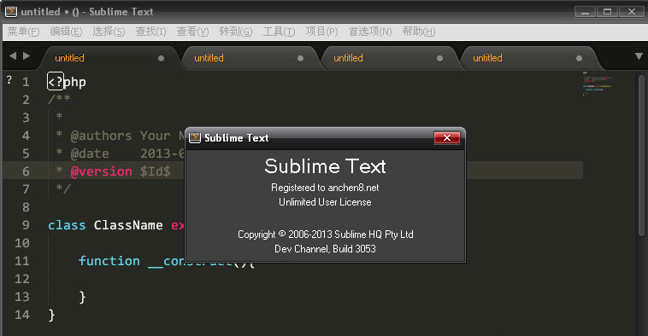
Task: Open the 首选项(N) menu
Action: tap(370, 32)
